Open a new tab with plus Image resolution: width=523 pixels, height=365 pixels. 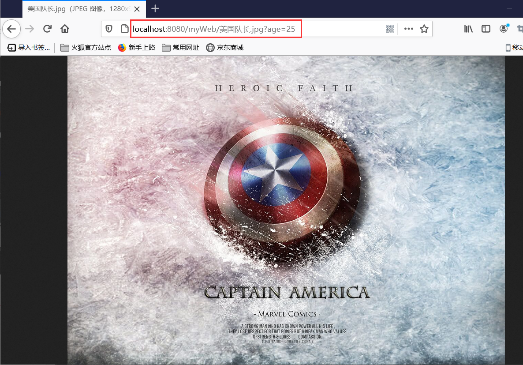pos(155,9)
